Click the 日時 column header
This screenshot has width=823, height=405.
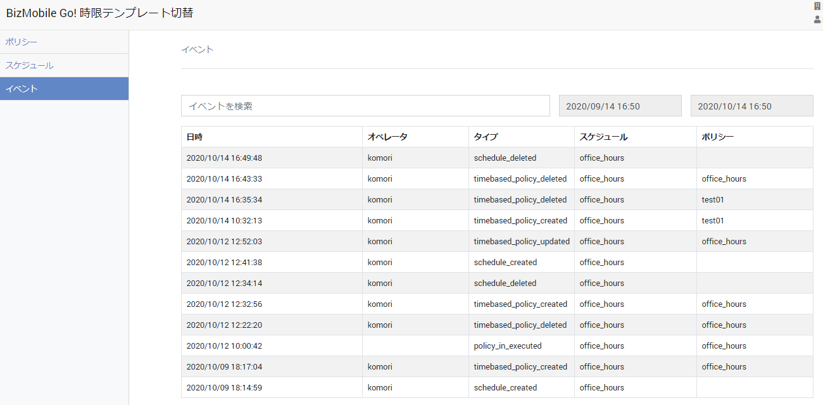[195, 137]
